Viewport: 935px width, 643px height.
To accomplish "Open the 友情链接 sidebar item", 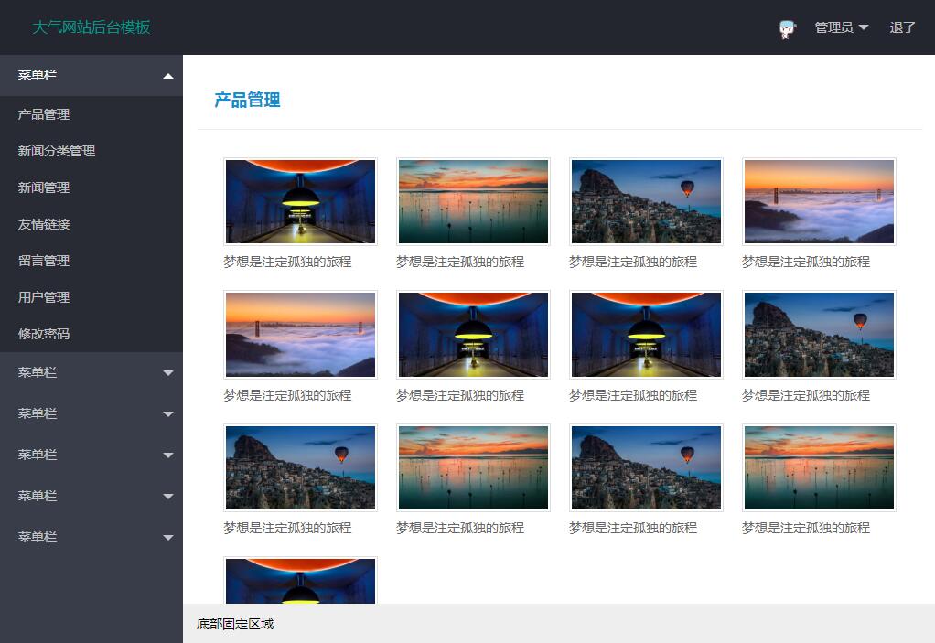I will pyautogui.click(x=44, y=224).
